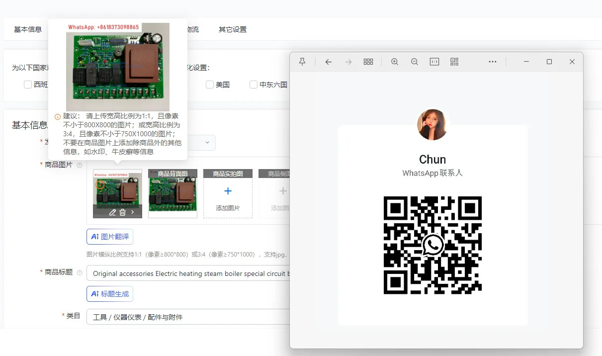602x356 pixels.
Task: Go forward to next image in viewer
Action: coord(348,62)
